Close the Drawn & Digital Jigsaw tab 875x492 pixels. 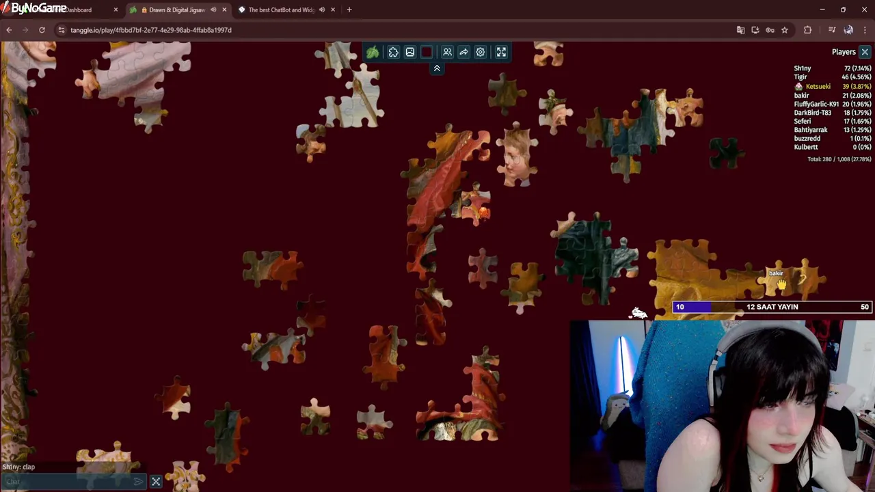click(224, 10)
